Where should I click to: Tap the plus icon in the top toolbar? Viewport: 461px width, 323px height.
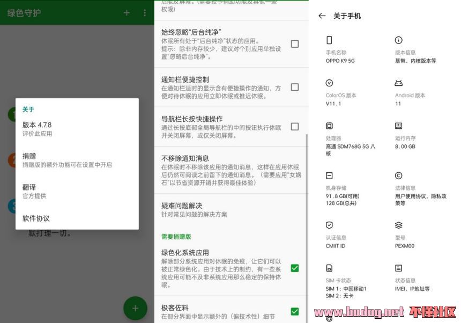click(x=127, y=13)
